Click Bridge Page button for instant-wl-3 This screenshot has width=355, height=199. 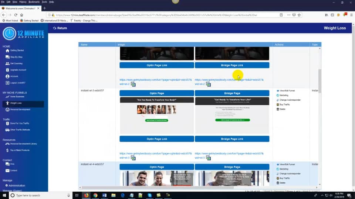232,93
